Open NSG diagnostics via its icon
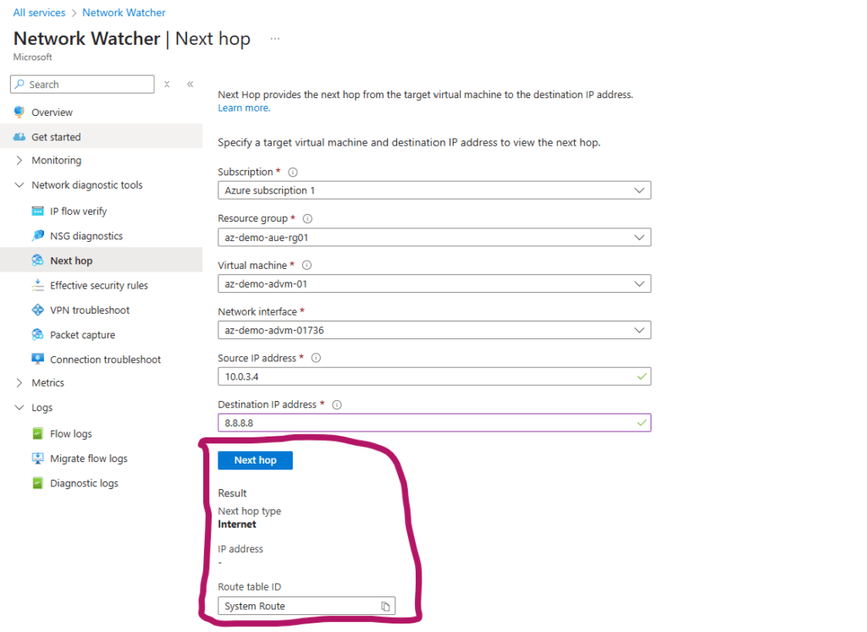This screenshot has width=867, height=632. 37,236
